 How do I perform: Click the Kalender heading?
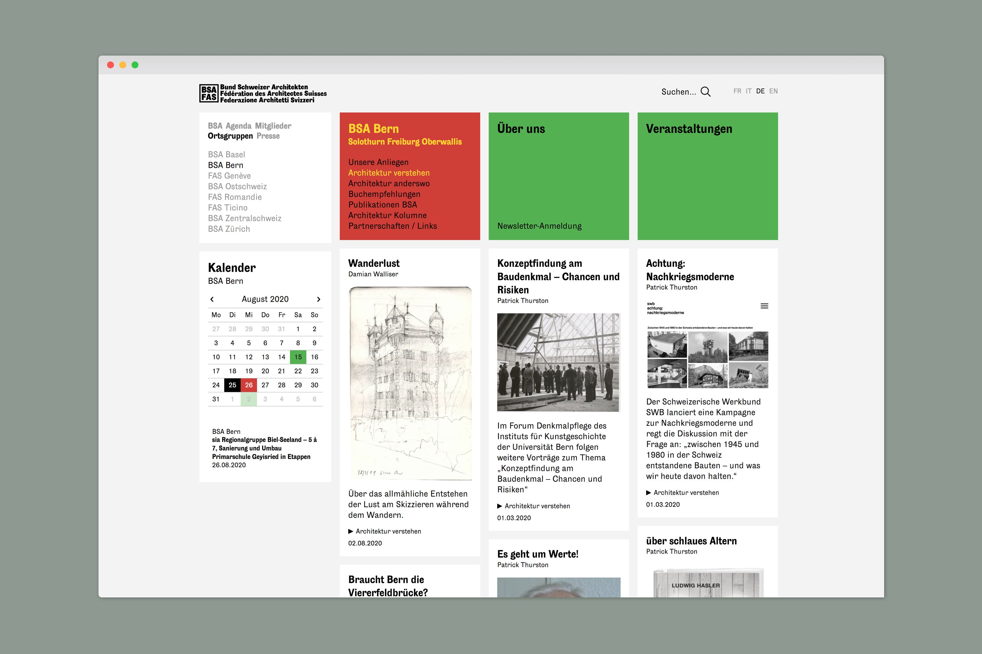(232, 268)
